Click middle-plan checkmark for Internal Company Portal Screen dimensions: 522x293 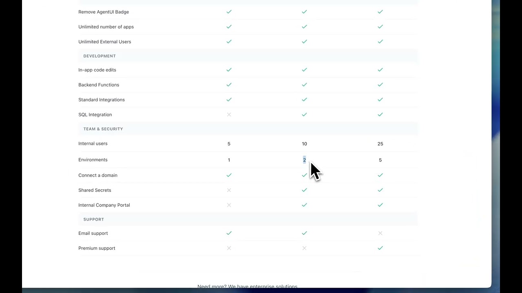pyautogui.click(x=304, y=205)
